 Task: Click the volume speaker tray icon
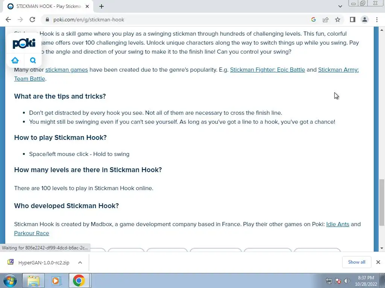pos(347,280)
